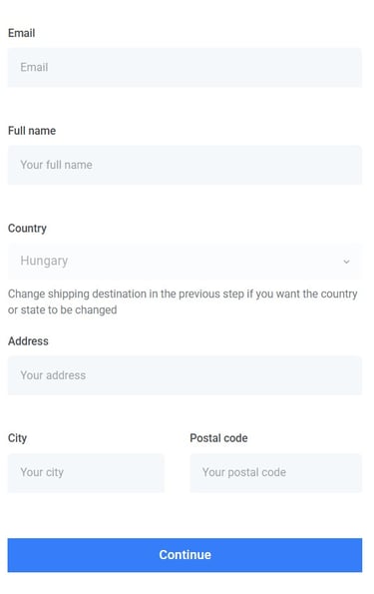Click the 'Postal code' label text

pyautogui.click(x=218, y=438)
